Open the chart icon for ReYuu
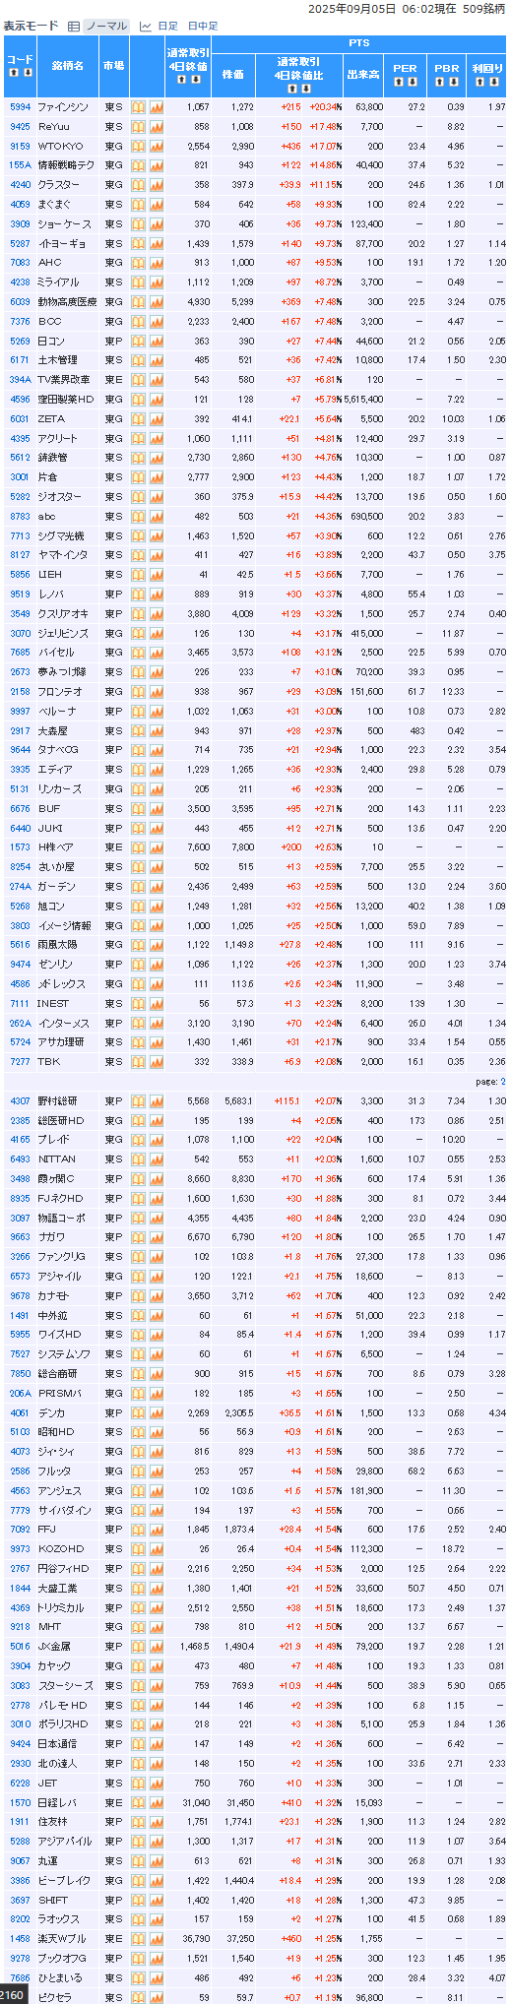Image resolution: width=510 pixels, height=2004 pixels. (157, 126)
